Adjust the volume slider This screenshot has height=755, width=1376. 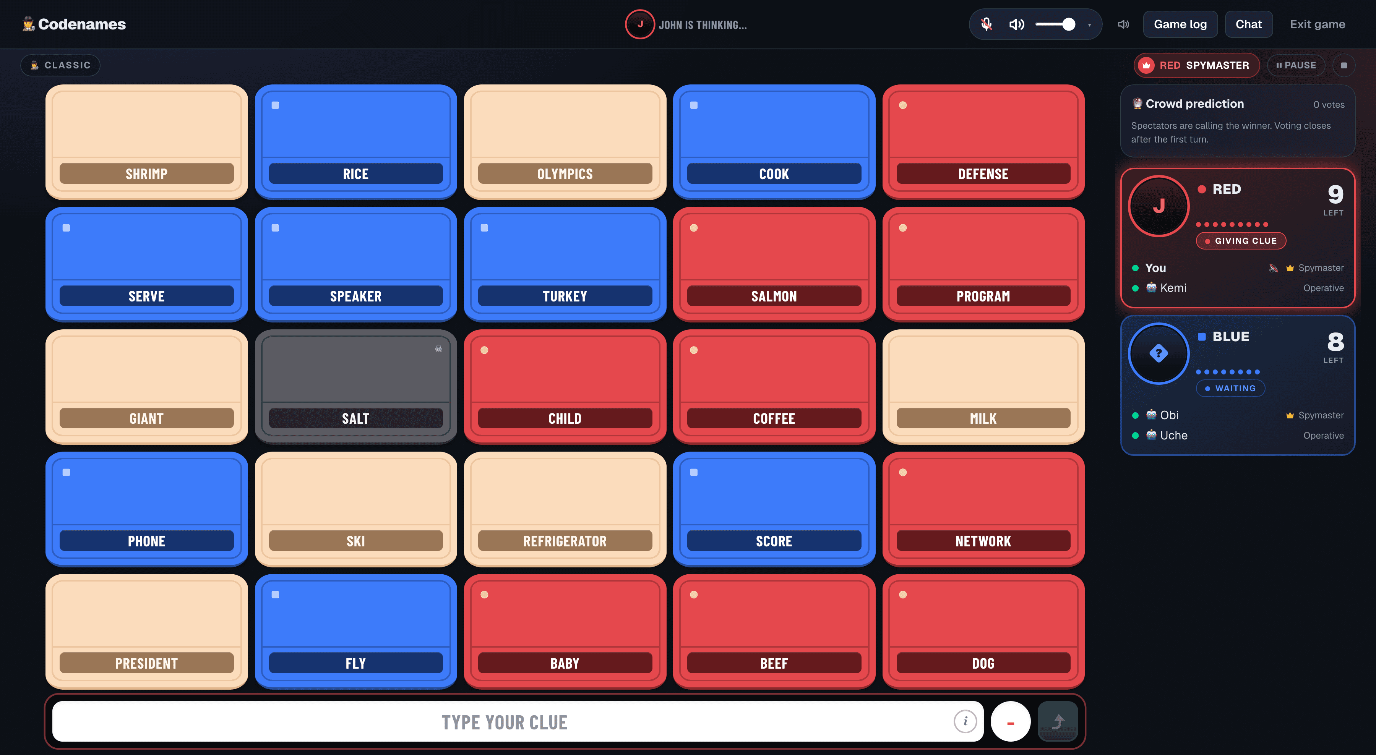[1055, 24]
